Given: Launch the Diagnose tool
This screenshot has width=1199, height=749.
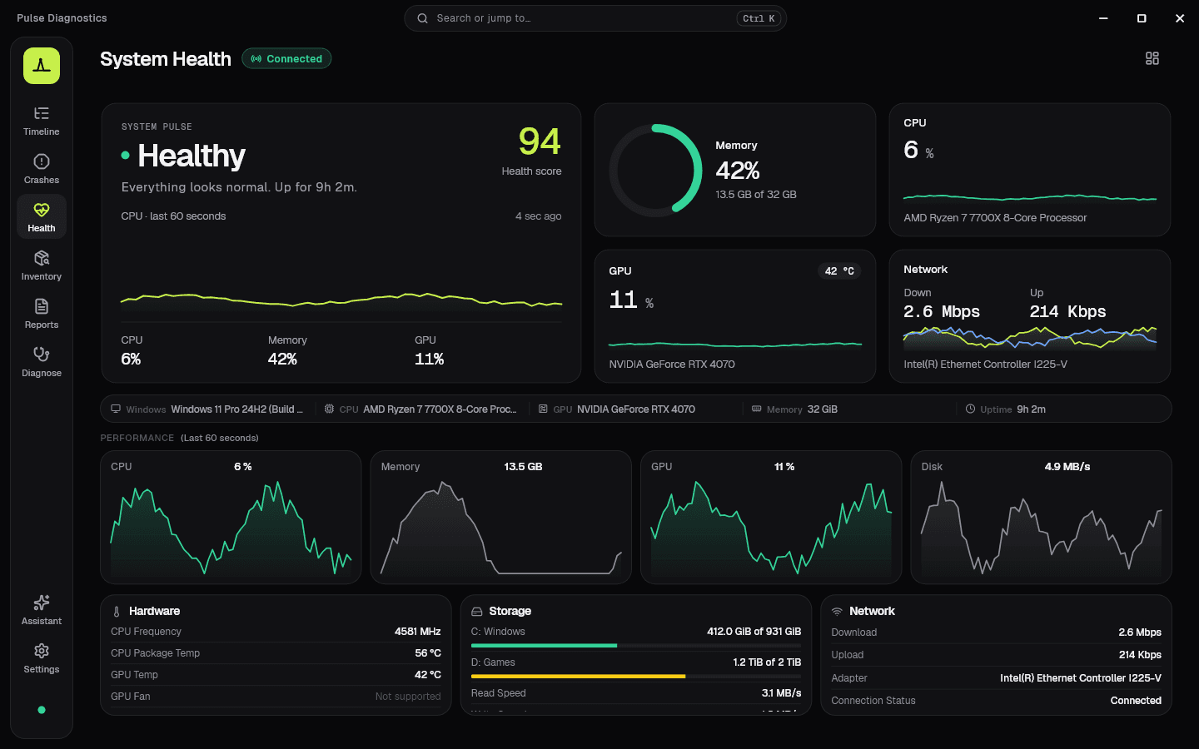Looking at the screenshot, I should pos(42,363).
